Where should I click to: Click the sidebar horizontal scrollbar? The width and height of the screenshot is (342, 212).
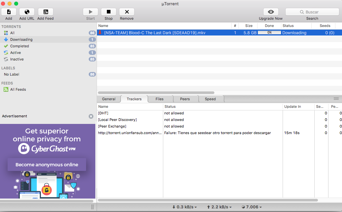(x=47, y=201)
